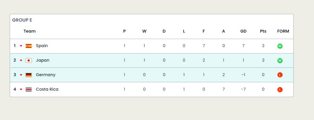Click Costa Rica's red L form badge

point(280,90)
